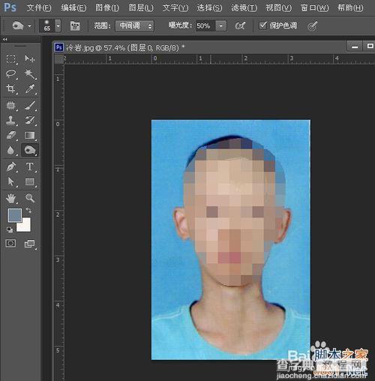The height and width of the screenshot is (381, 375).
Task: Select the Path Selection tool
Action: (x=10, y=181)
